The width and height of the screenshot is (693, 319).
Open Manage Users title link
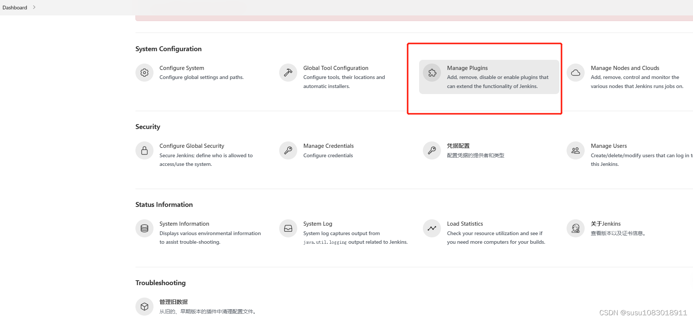609,146
